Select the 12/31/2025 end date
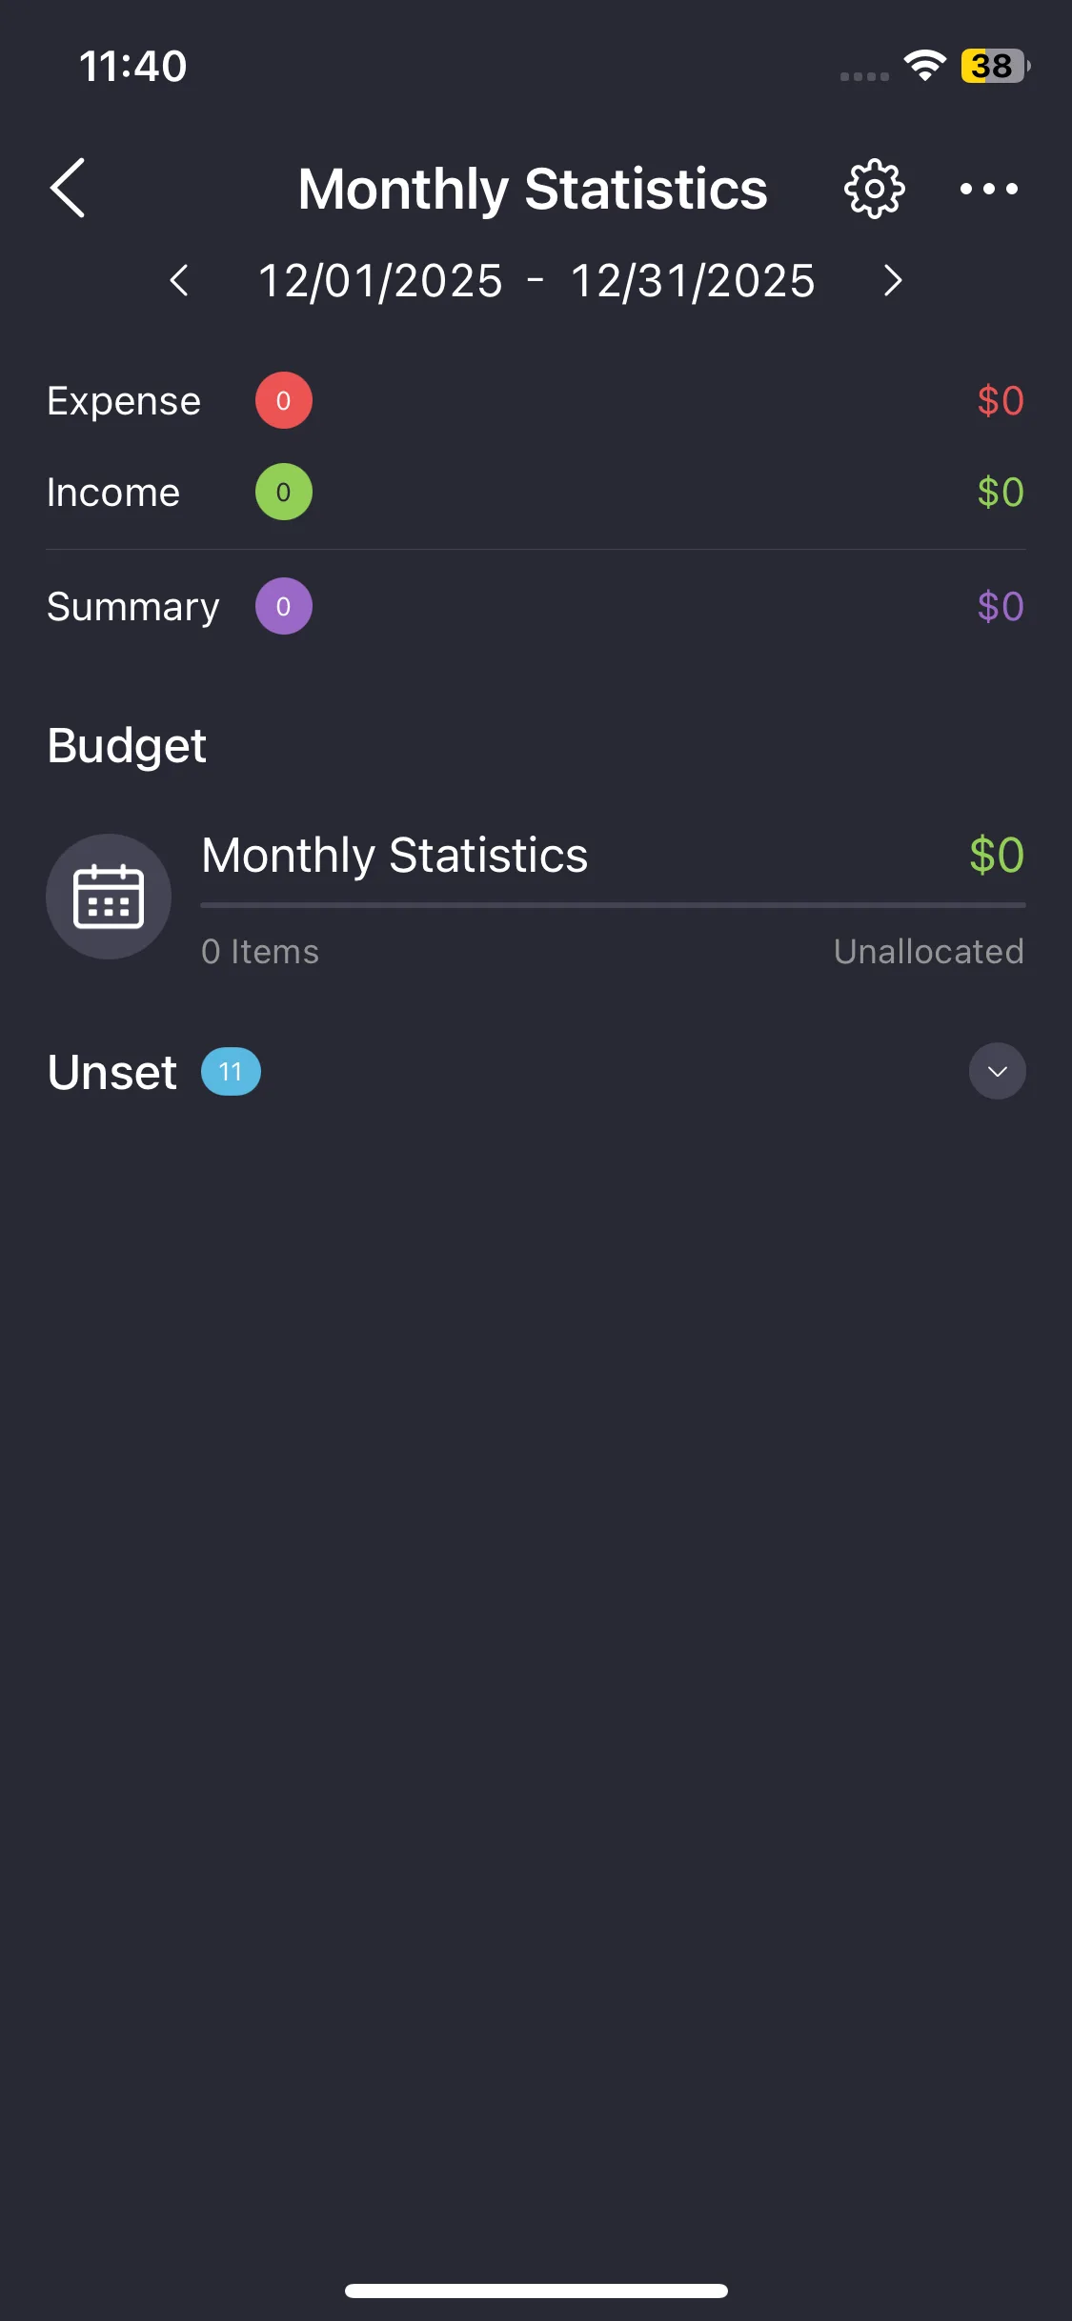Image resolution: width=1072 pixels, height=2321 pixels. click(693, 281)
